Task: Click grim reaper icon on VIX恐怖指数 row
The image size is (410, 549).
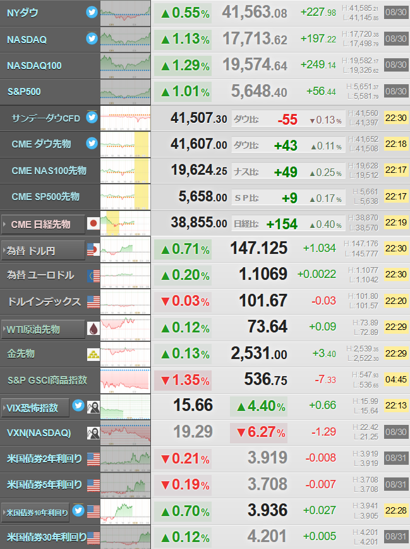Action: (93, 407)
